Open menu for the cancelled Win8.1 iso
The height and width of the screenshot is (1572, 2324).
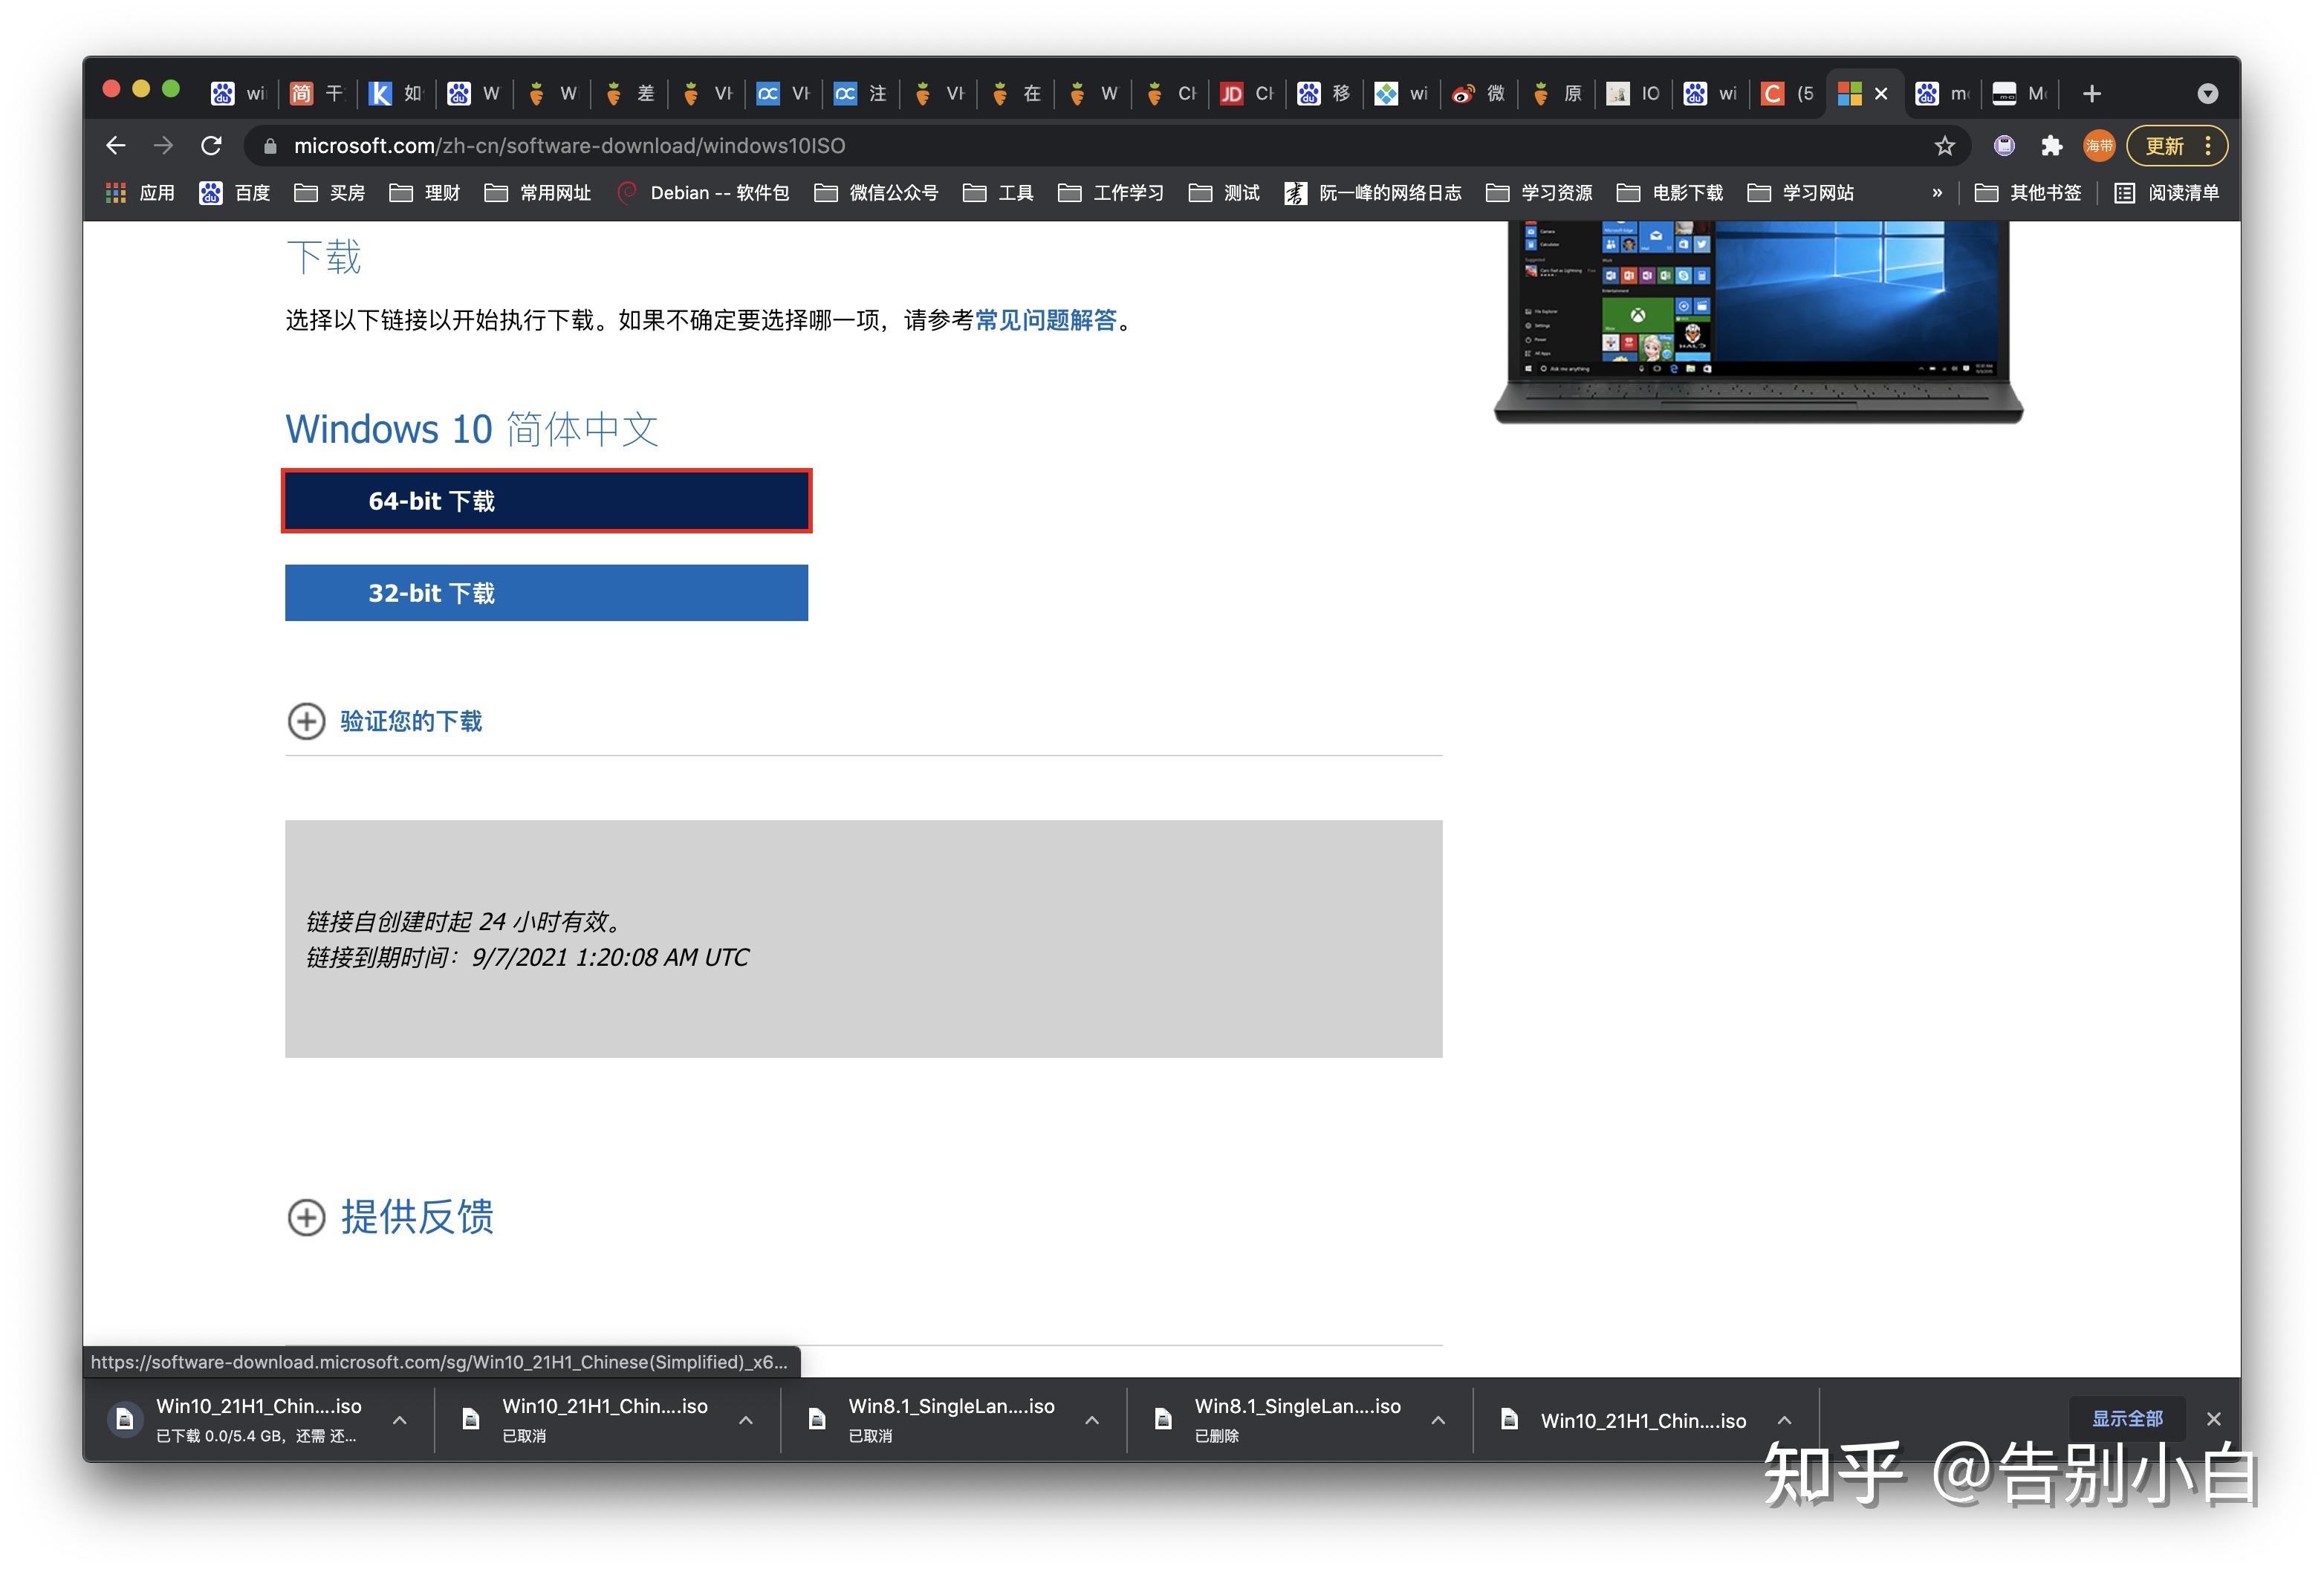(1092, 1420)
